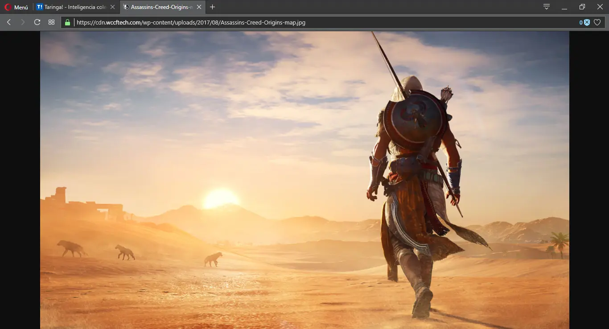Restore down the Opera window
Image resolution: width=609 pixels, height=329 pixels.
(x=582, y=7)
